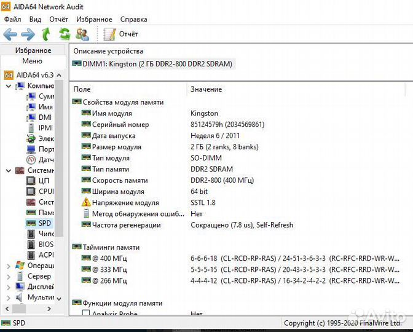
Task: Open the IPMI tree item
Action: point(41,128)
